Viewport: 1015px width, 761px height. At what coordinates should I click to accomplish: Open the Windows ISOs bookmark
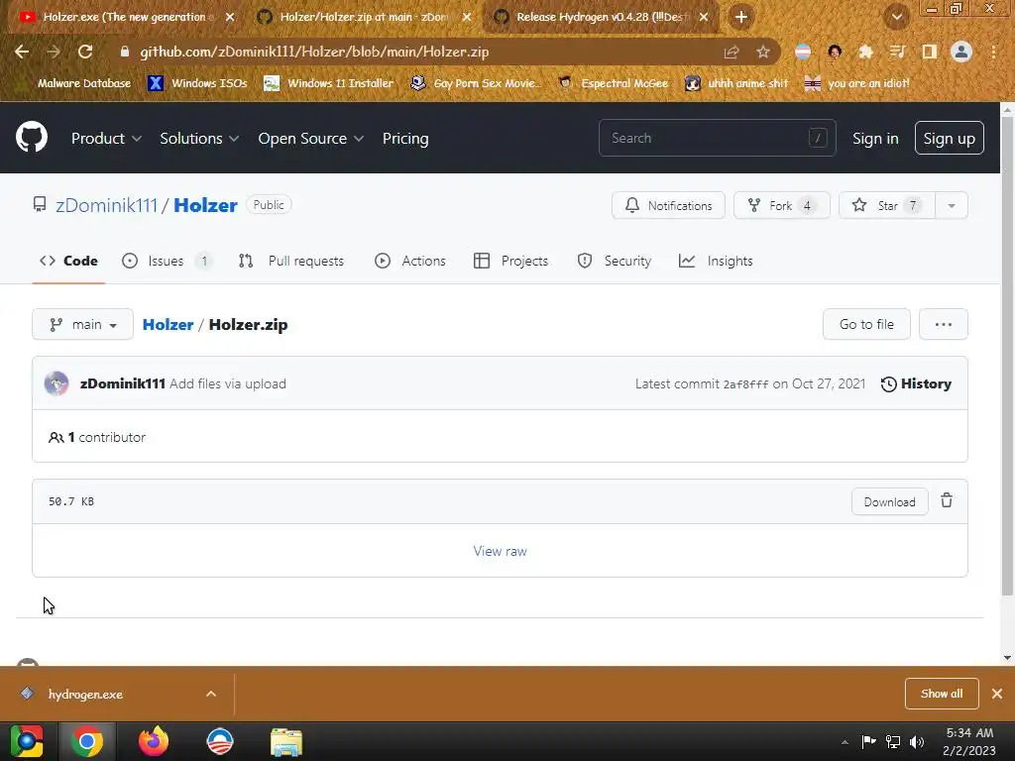(x=198, y=83)
